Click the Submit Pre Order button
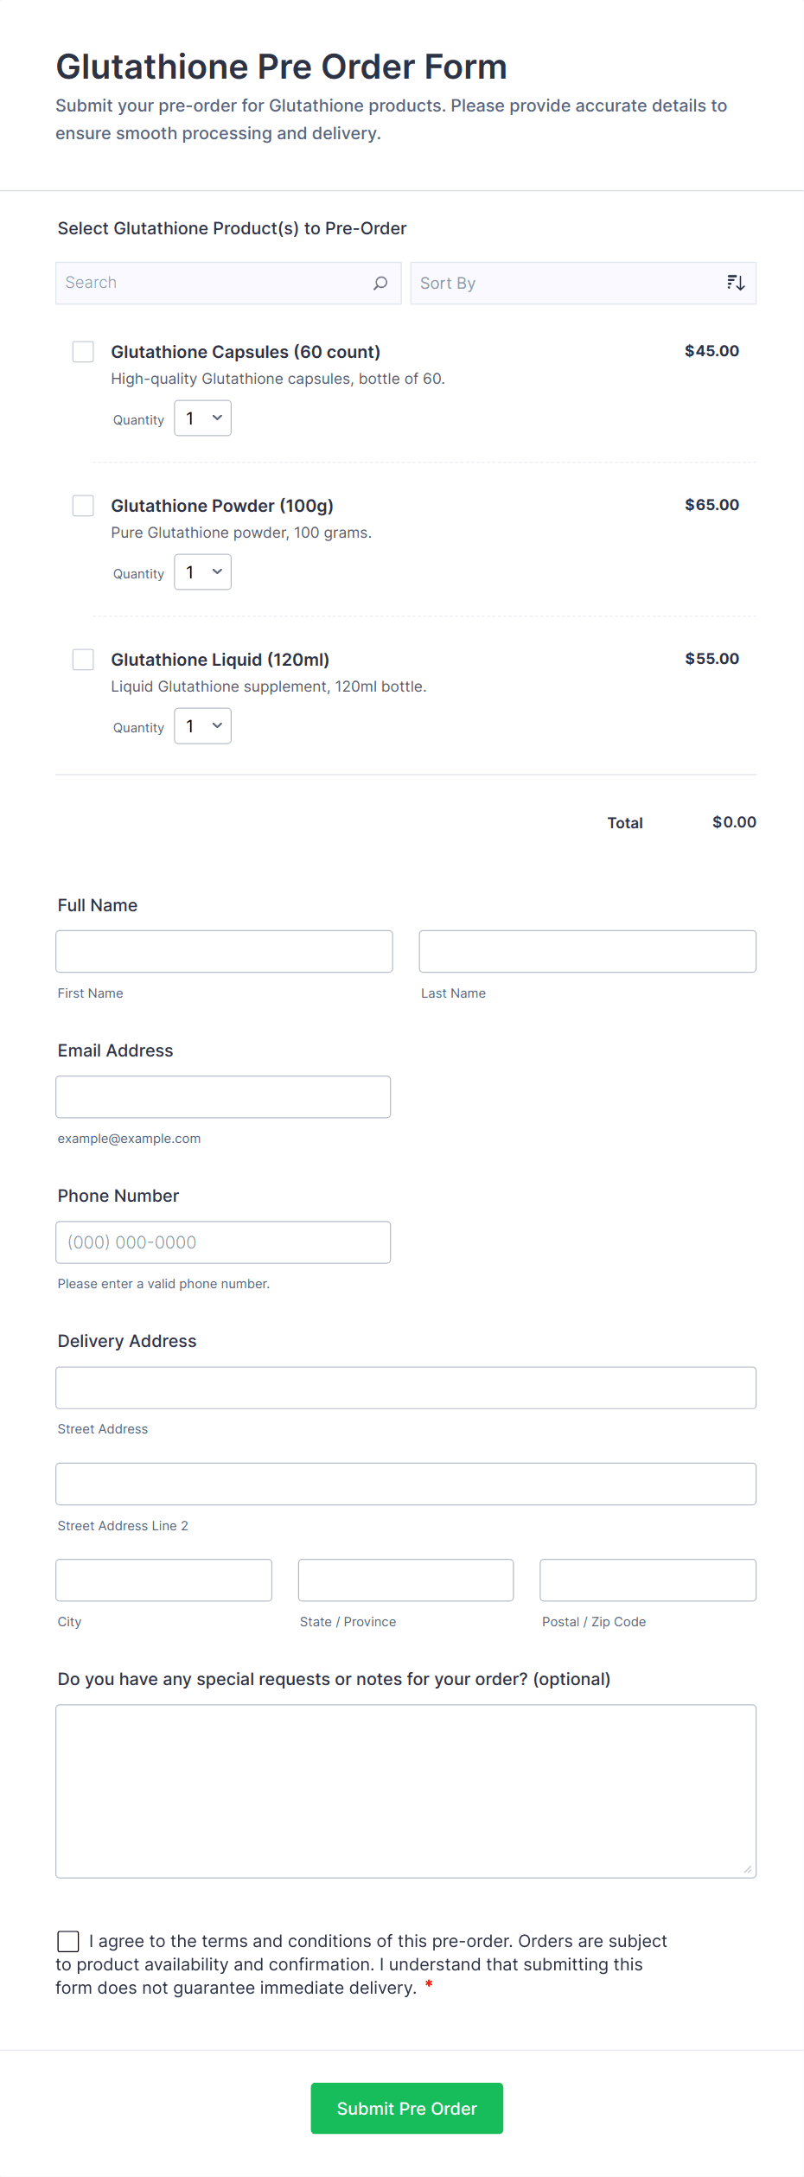Image resolution: width=804 pixels, height=2177 pixels. point(406,2108)
